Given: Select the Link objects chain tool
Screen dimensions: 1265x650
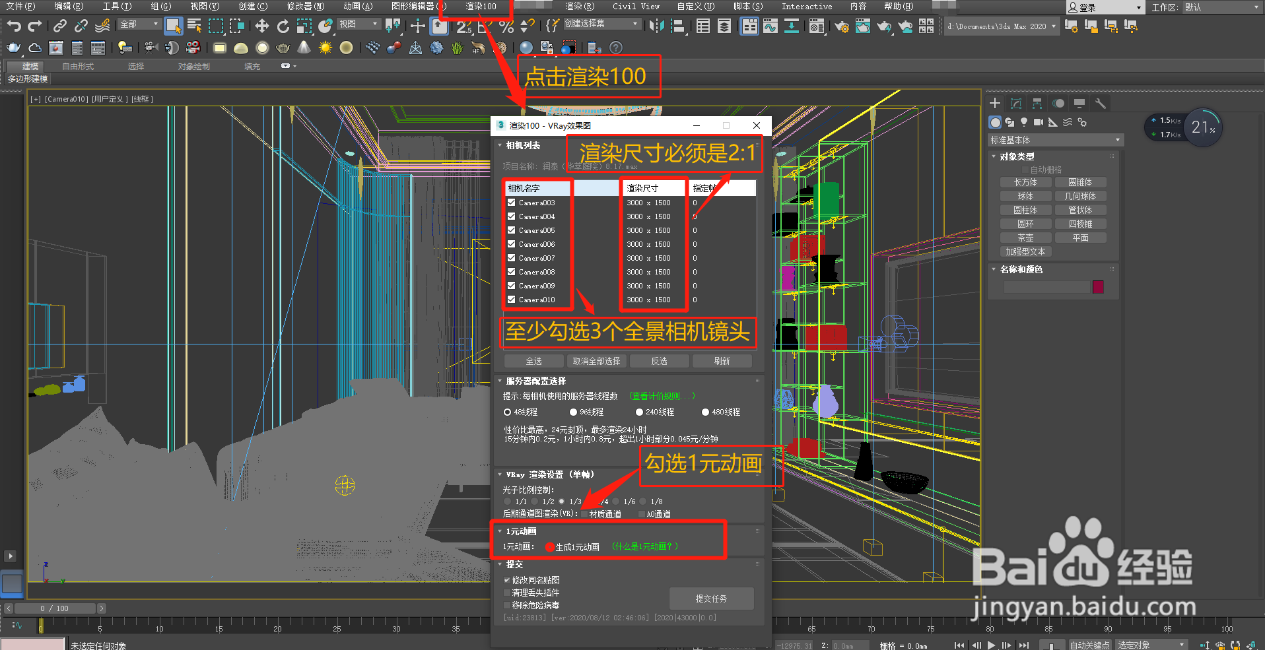Looking at the screenshot, I should [60, 26].
